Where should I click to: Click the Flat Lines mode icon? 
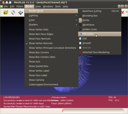click(80, 34)
